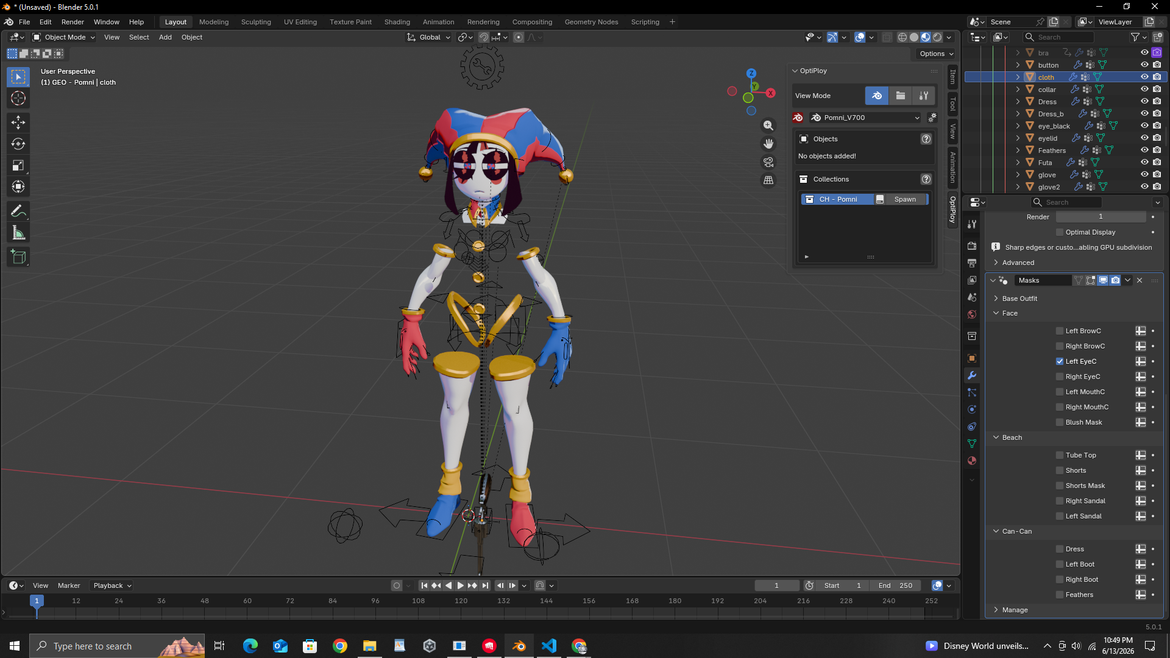This screenshot has width=1170, height=658.
Task: Hide the Feathers object eye toggle
Action: point(1144,150)
